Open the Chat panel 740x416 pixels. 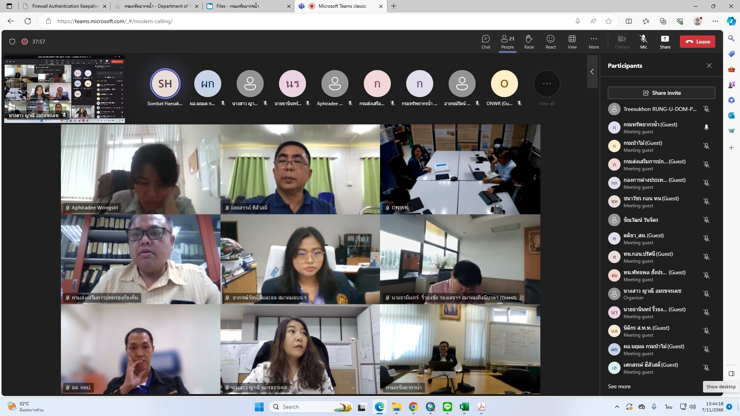pos(486,42)
